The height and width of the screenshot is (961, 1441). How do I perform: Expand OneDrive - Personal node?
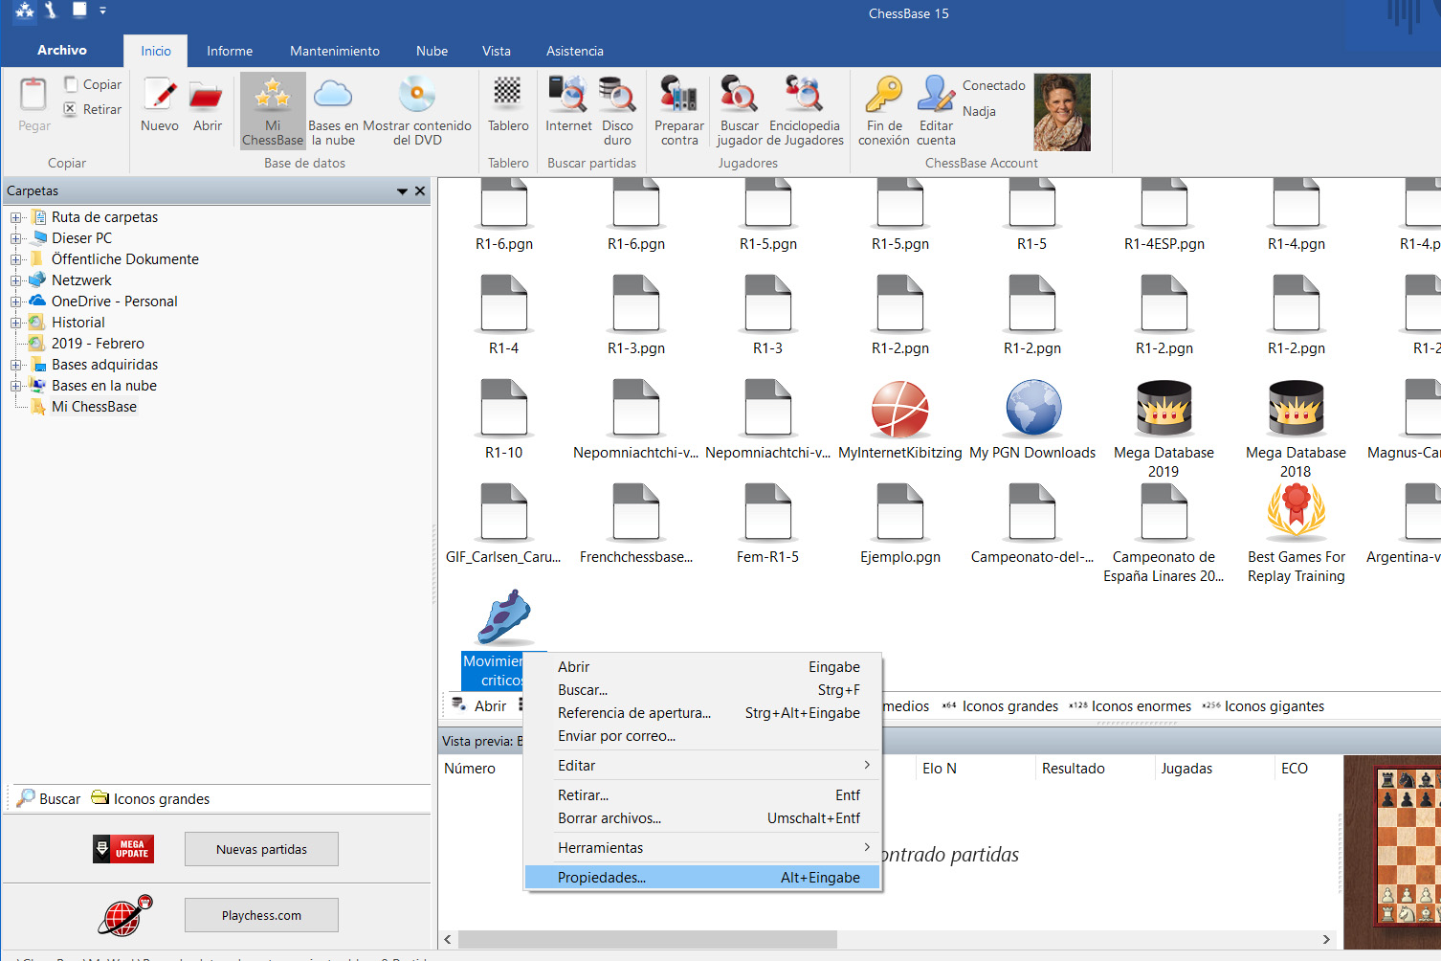tap(16, 302)
